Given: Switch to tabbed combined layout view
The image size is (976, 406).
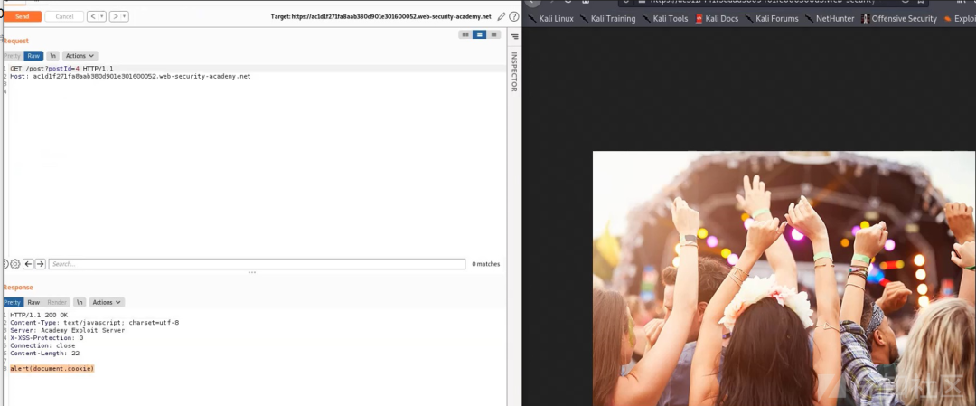Looking at the screenshot, I should [x=494, y=35].
